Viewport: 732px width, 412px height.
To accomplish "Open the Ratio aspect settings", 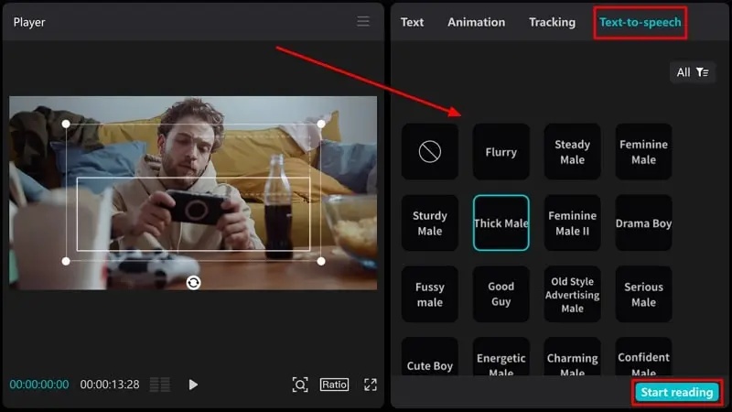I will tap(334, 385).
